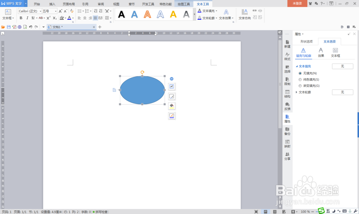The image size is (359, 214).
Task: Click the rotate handle above the ellipse
Action: click(143, 72)
